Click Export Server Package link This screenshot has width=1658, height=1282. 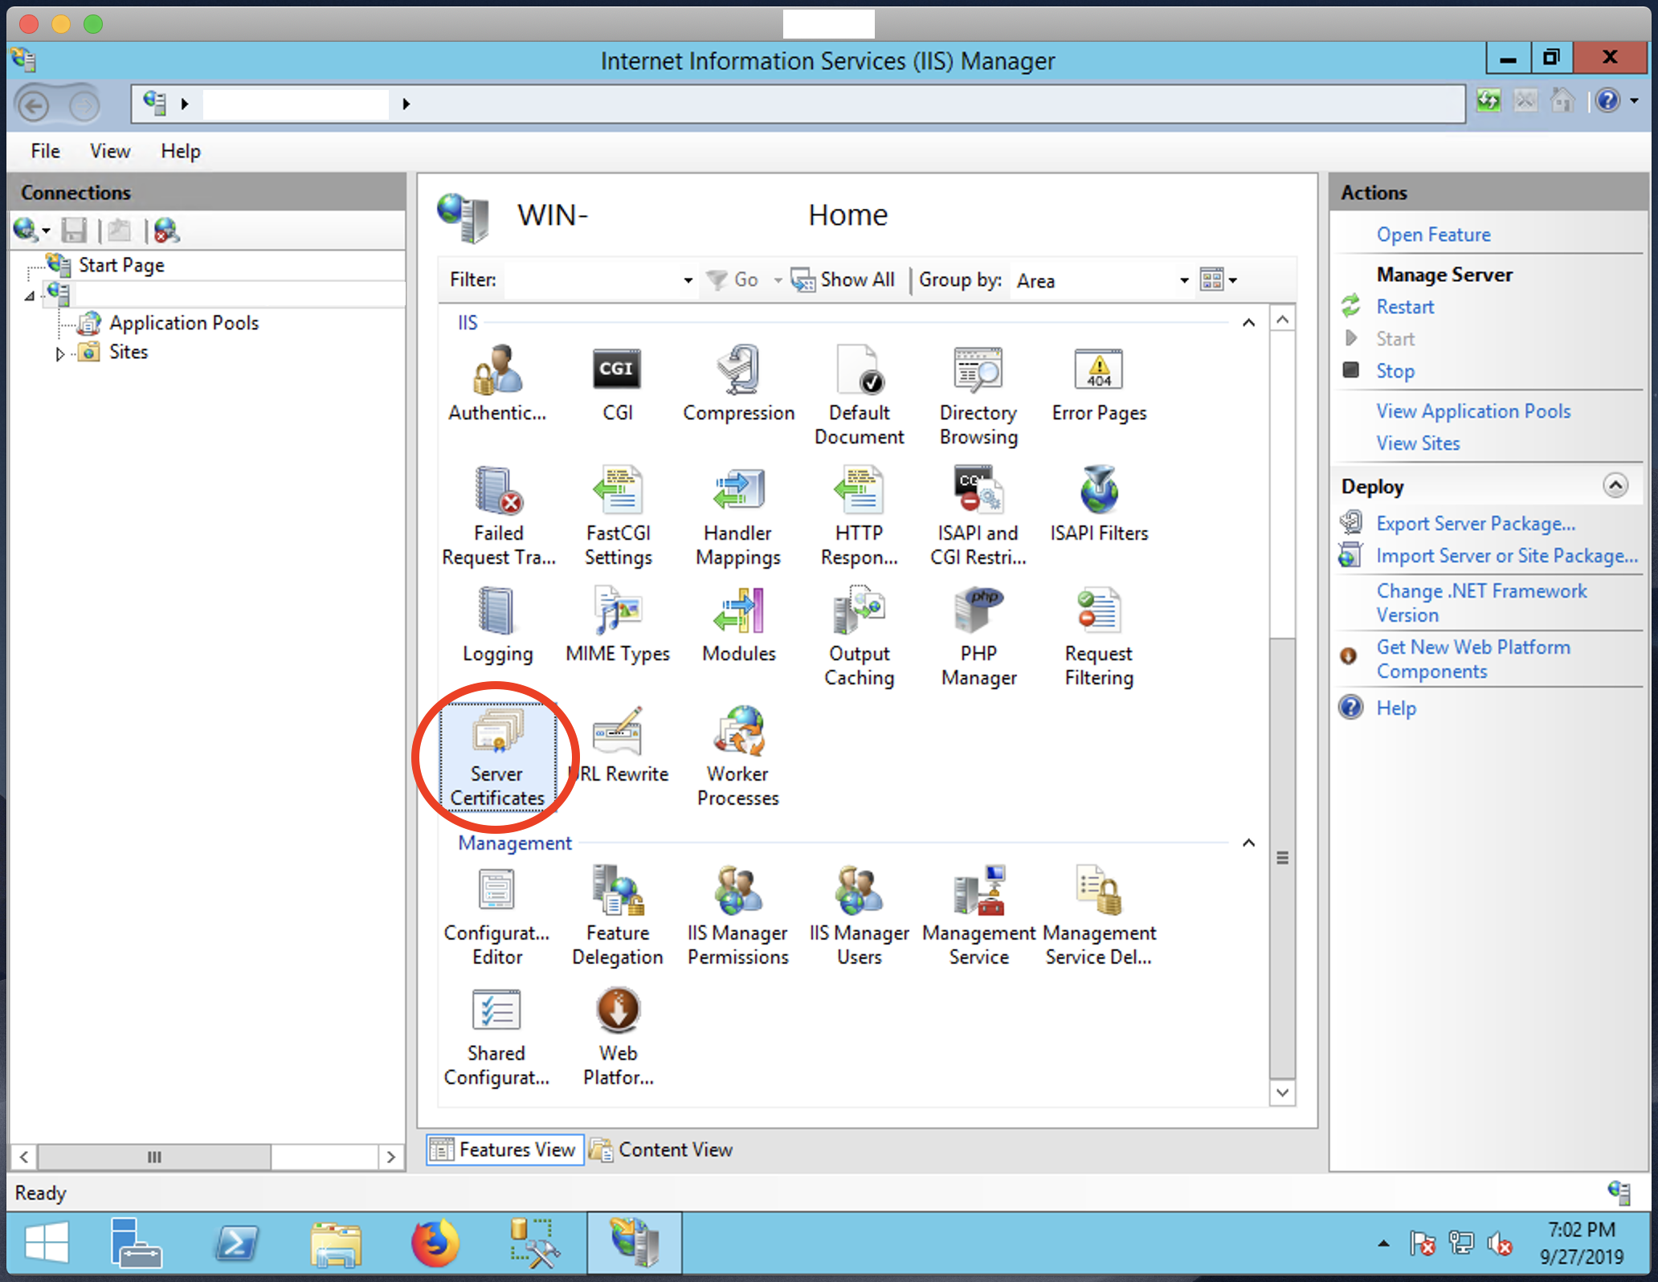click(x=1475, y=524)
